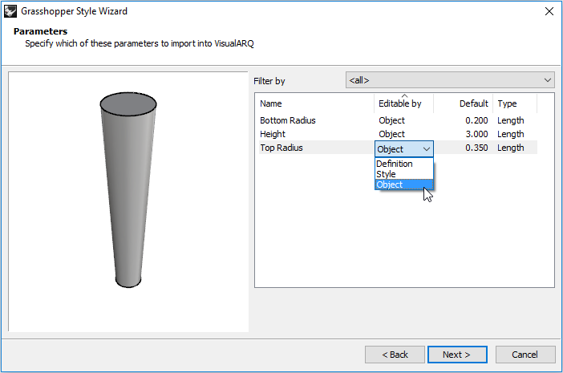Click the Object cell for Height

point(391,134)
